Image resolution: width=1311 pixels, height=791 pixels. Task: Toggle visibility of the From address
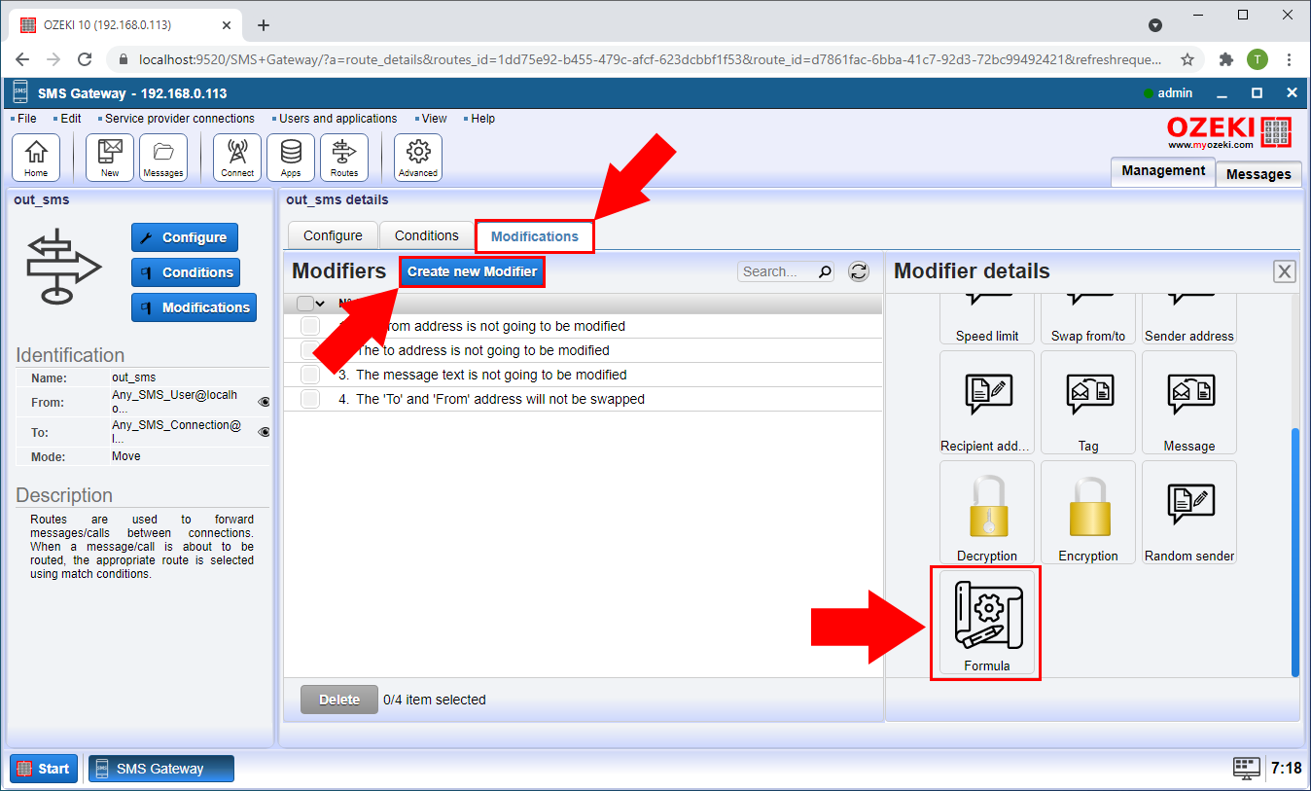click(x=263, y=401)
